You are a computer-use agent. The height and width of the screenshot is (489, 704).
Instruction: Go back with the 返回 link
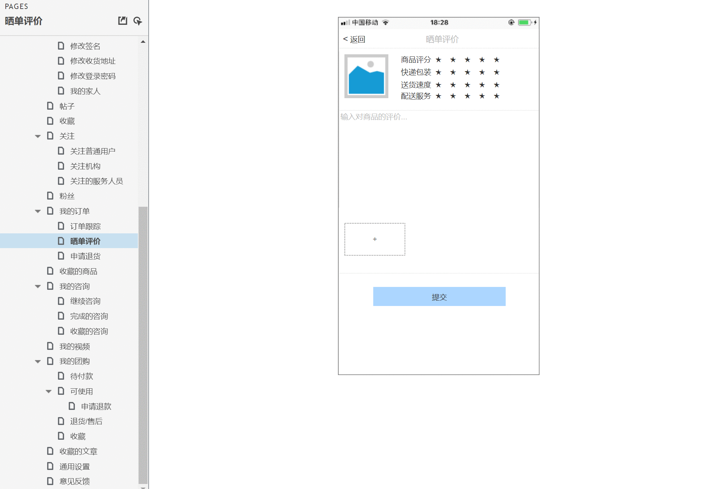(x=354, y=39)
